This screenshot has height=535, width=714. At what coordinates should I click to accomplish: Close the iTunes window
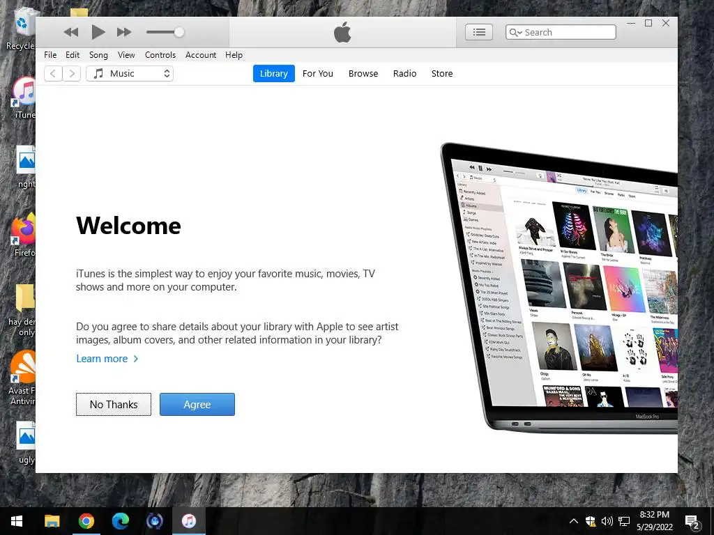(666, 23)
